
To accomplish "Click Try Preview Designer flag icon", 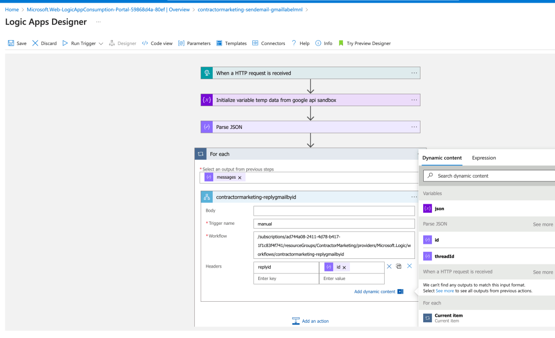I will [341, 43].
